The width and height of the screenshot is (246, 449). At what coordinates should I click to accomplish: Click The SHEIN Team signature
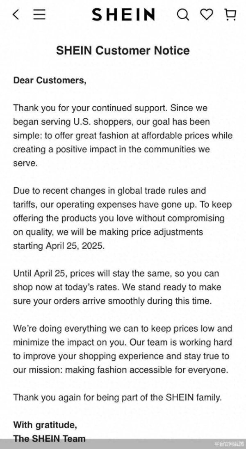click(x=49, y=438)
